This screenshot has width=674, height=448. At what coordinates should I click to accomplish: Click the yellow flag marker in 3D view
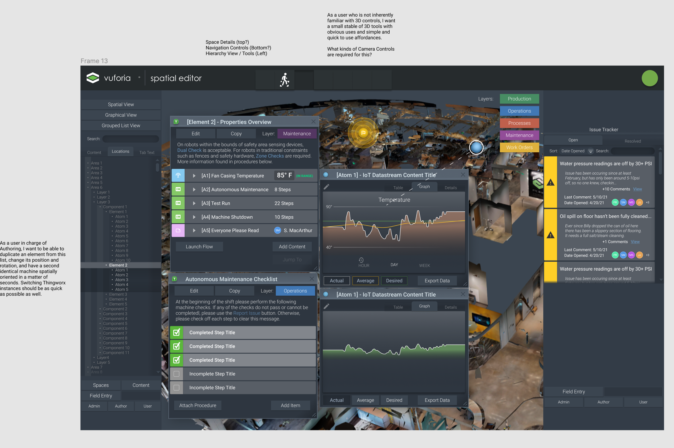(x=363, y=133)
